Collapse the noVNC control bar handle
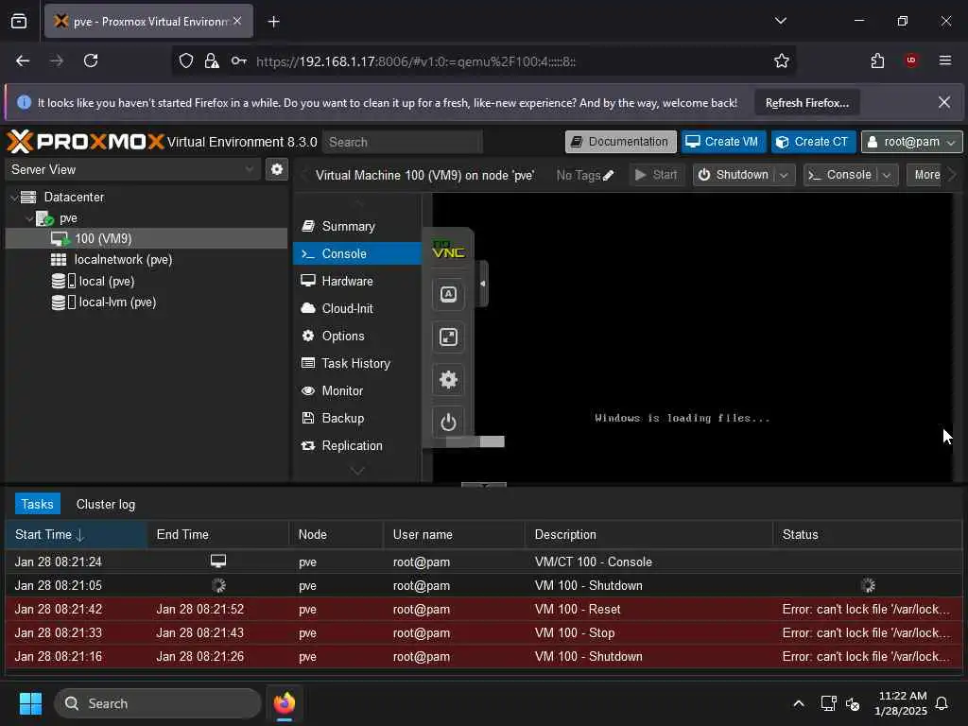Viewport: 968px width, 726px height. click(x=483, y=284)
